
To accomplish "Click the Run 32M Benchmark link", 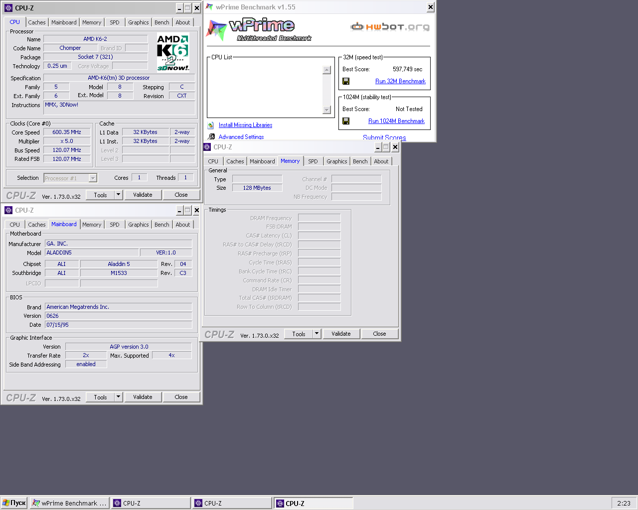I will pyautogui.click(x=400, y=81).
